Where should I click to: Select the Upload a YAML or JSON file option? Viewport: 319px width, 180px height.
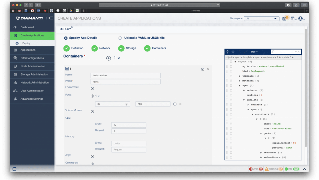tap(120, 38)
